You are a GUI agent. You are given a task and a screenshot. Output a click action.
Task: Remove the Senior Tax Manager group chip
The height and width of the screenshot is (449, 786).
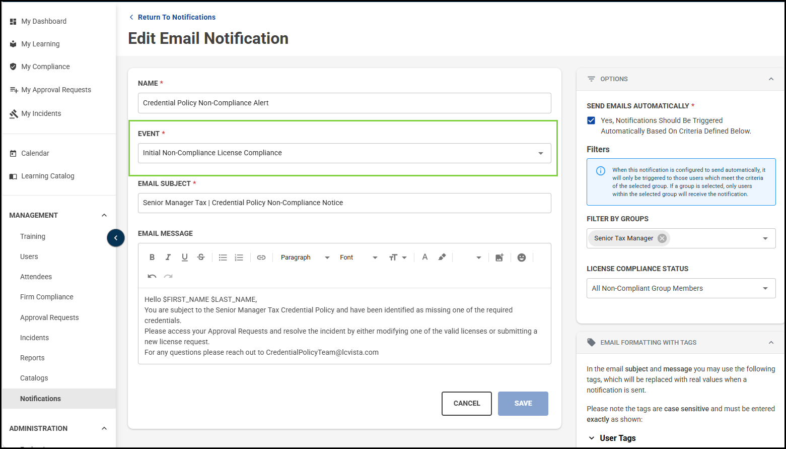coord(662,238)
